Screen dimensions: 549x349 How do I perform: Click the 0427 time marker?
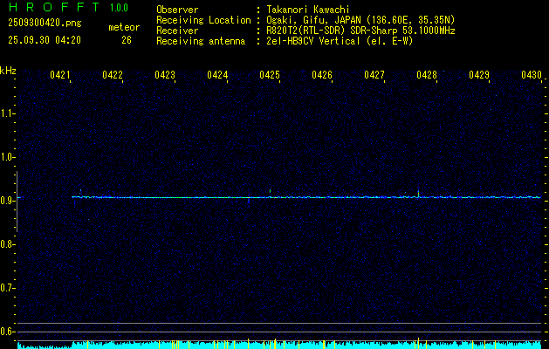(374, 75)
